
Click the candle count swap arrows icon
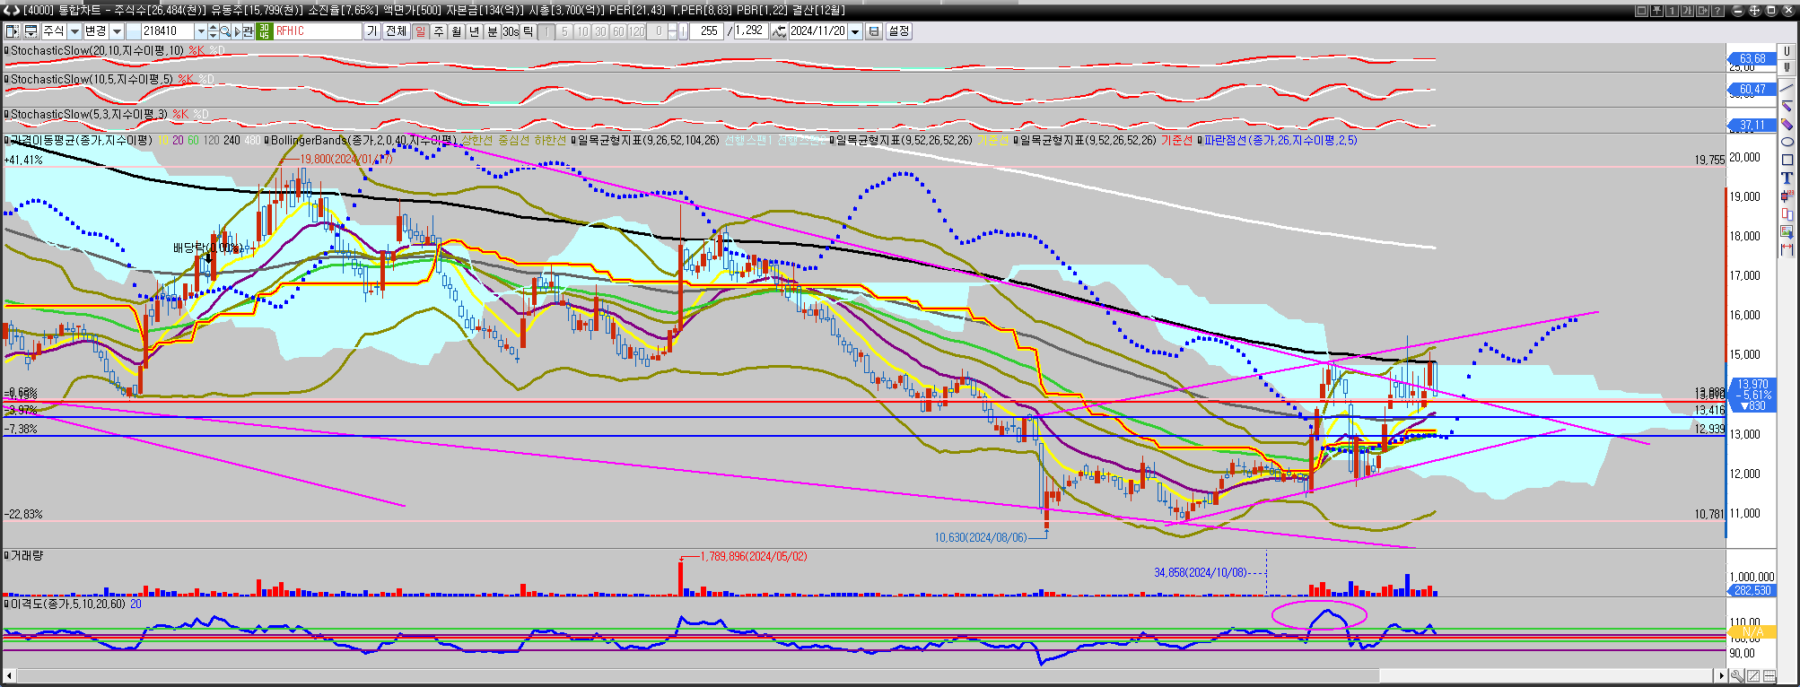tap(778, 31)
